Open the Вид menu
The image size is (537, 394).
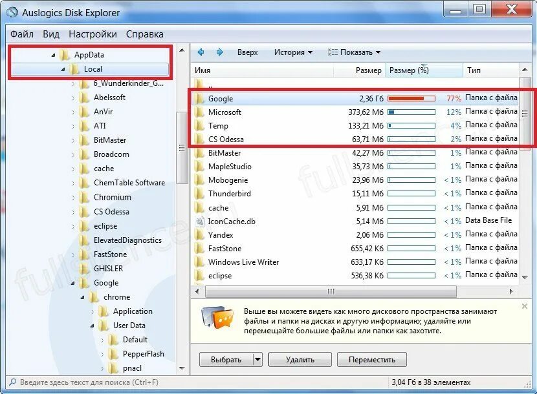coord(51,34)
